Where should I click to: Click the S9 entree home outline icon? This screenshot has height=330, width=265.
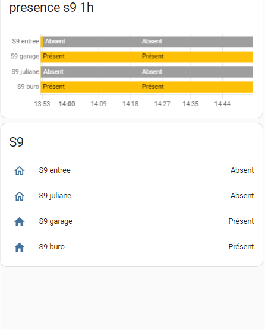[x=20, y=171]
